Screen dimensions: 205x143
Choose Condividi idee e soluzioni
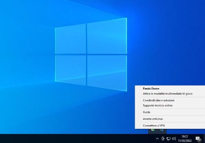[x=170, y=100]
